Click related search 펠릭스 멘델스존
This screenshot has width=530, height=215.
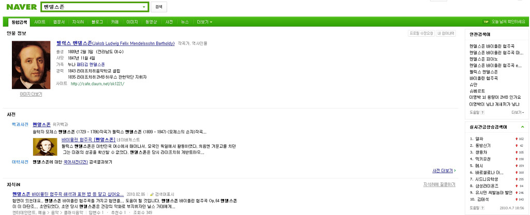pyautogui.click(x=483, y=72)
